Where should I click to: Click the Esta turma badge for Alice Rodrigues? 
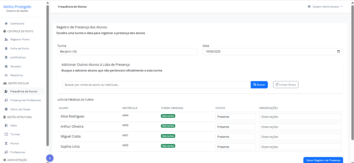click(x=168, y=116)
